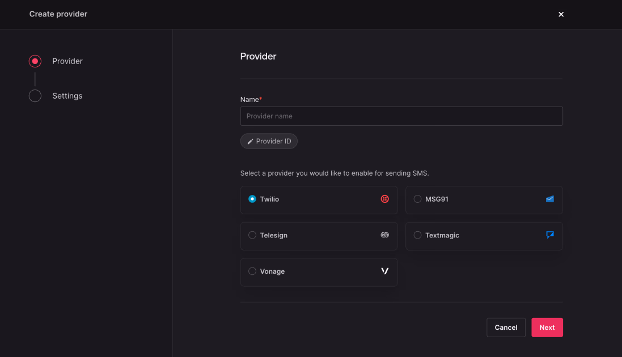Click the Vonage label text

click(x=273, y=271)
